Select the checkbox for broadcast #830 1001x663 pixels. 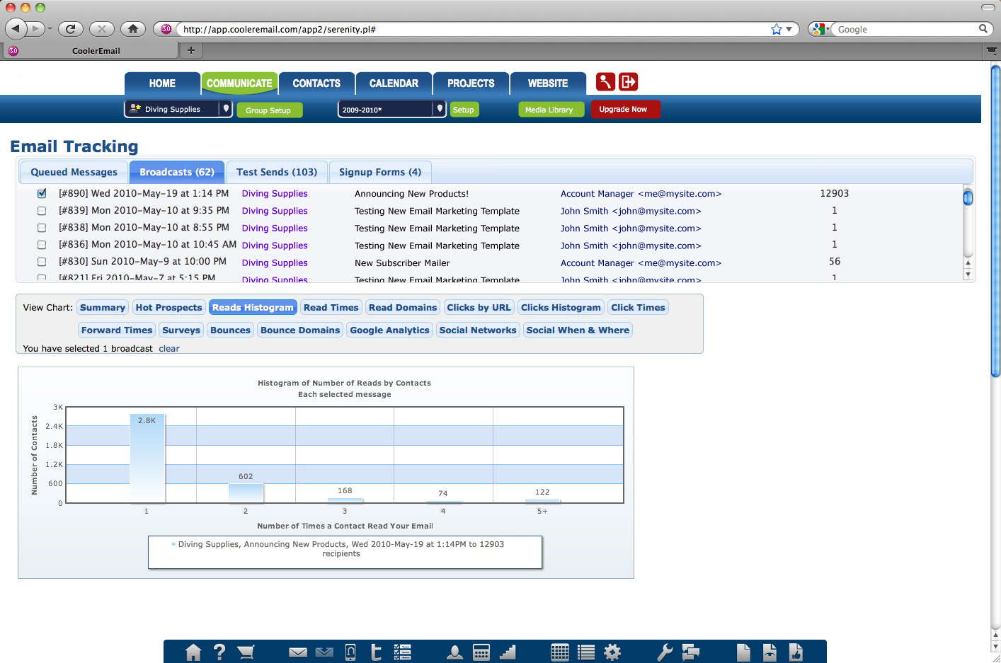42,262
